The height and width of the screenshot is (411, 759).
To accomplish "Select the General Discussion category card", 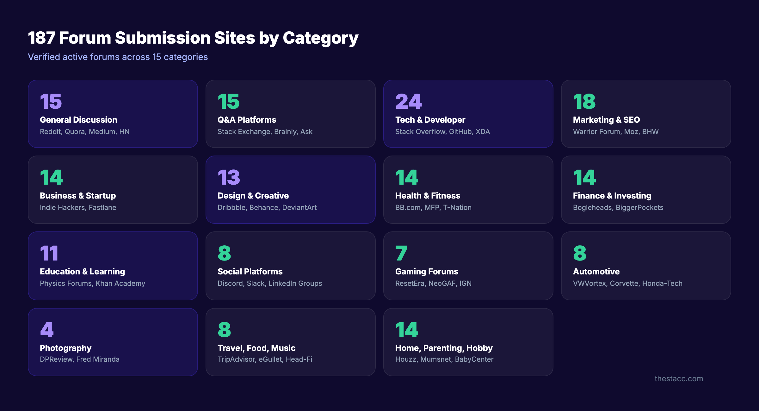I will click(x=112, y=114).
